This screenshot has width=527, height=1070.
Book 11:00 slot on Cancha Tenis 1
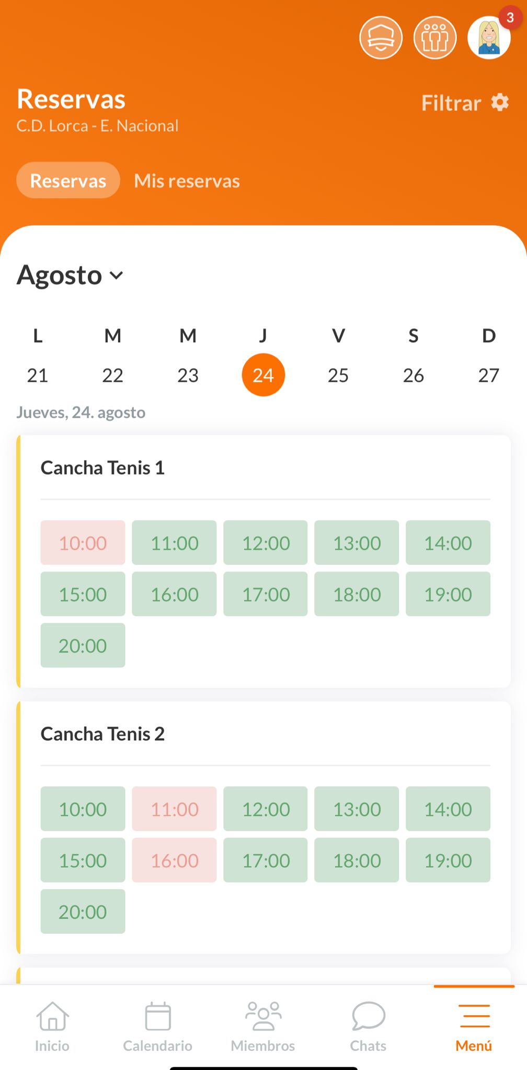[174, 543]
